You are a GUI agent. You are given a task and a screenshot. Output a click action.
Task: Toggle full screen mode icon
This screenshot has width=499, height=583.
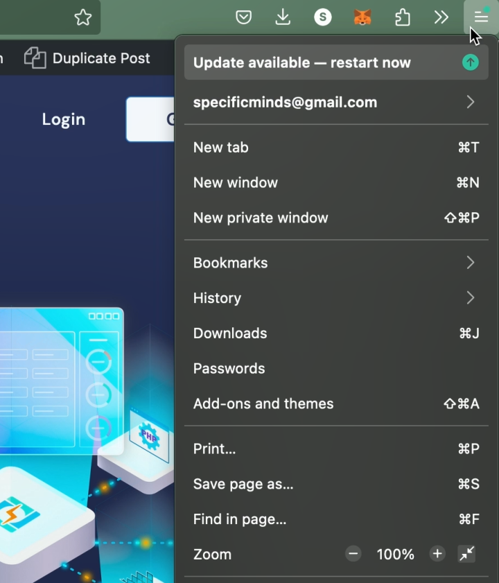[x=467, y=554]
